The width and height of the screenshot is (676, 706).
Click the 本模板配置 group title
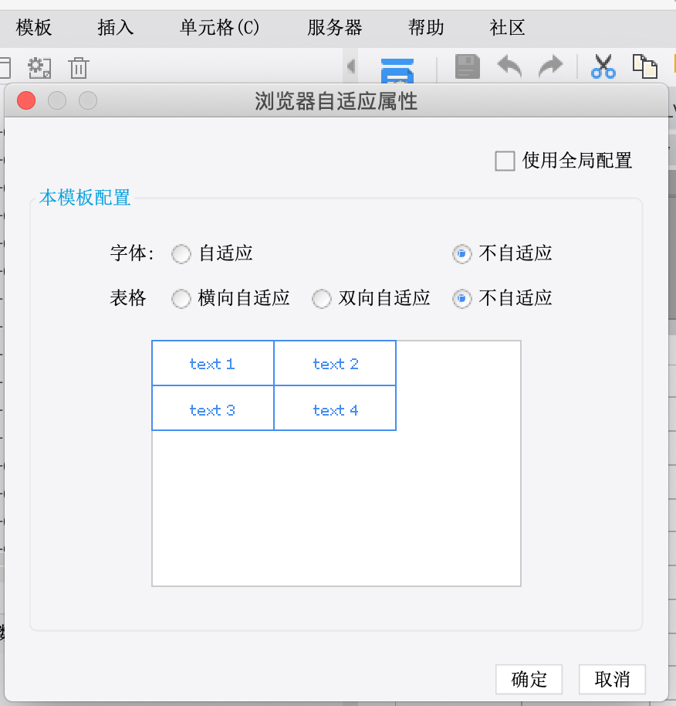click(x=85, y=198)
